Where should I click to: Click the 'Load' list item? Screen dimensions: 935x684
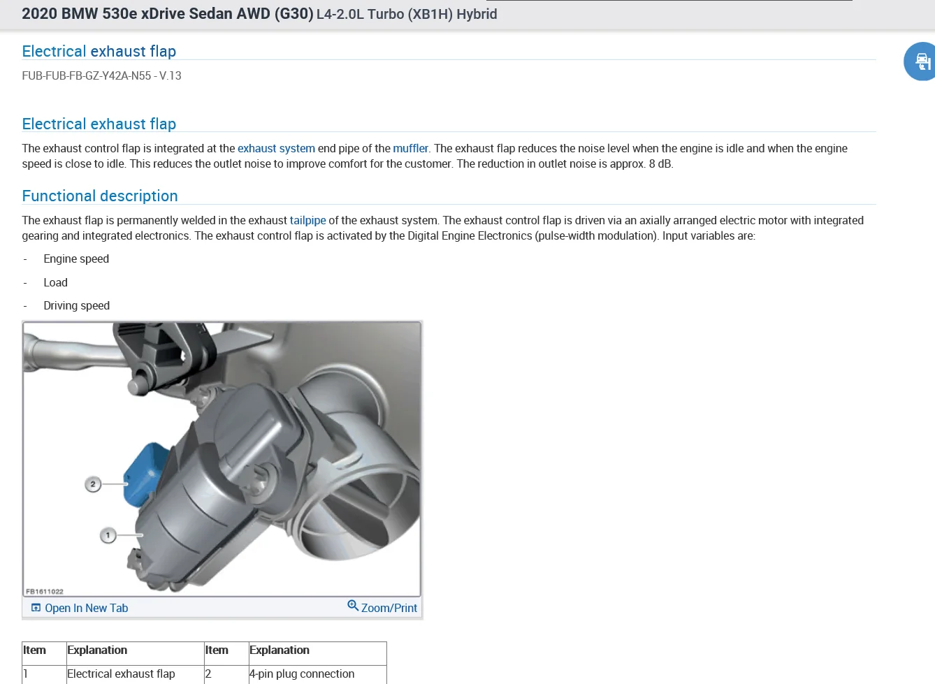(55, 282)
